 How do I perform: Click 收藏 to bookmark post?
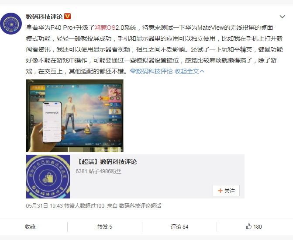click(x=30, y=227)
